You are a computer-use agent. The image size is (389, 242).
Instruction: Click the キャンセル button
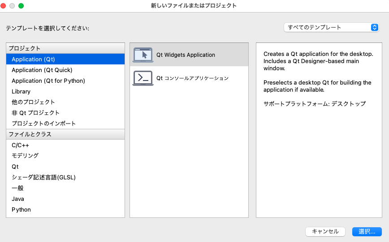click(x=325, y=232)
